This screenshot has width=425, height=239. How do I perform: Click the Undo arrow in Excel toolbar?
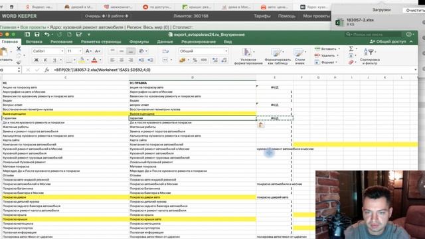pyautogui.click(x=47, y=35)
